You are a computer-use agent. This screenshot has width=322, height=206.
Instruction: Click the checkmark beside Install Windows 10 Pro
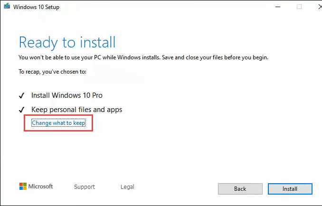click(21, 95)
